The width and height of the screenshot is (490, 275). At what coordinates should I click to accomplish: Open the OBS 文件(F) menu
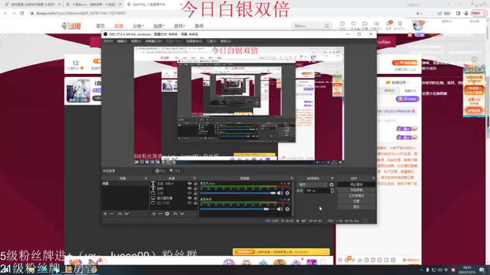click(108, 41)
